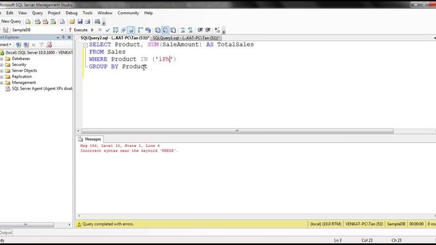The image size is (436, 245).
Task: Open the Object Explorer window position dropdown
Action: click(x=57, y=37)
